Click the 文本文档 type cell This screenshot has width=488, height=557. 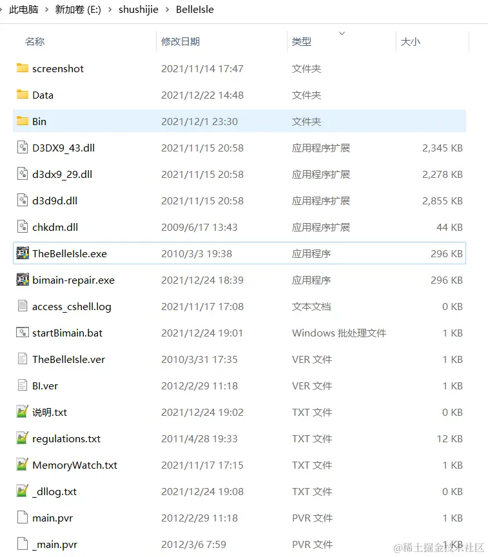[x=311, y=307]
